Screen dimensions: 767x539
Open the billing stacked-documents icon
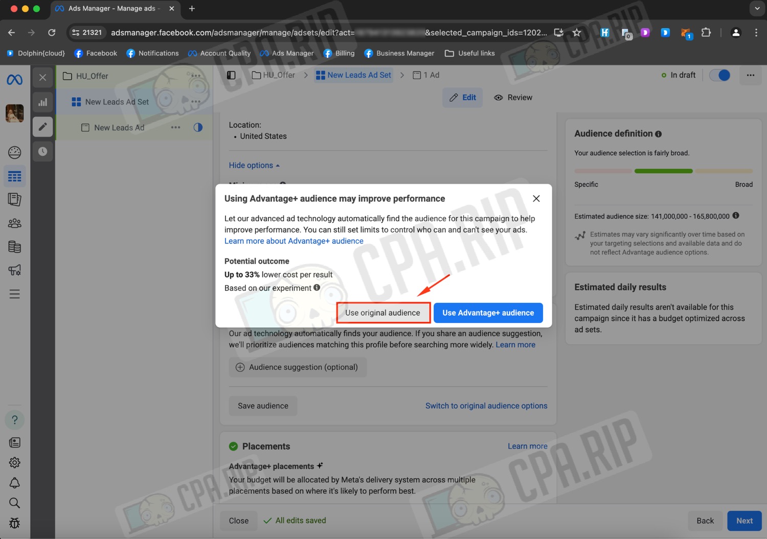(x=14, y=247)
